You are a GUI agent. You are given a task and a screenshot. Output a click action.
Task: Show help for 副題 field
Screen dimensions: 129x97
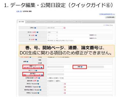coord(27,62)
